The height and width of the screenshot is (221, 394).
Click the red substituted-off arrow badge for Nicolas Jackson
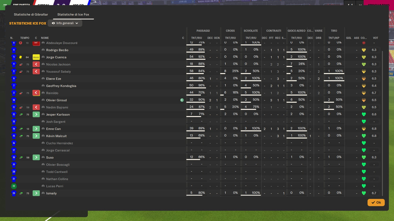pyautogui.click(x=36, y=64)
